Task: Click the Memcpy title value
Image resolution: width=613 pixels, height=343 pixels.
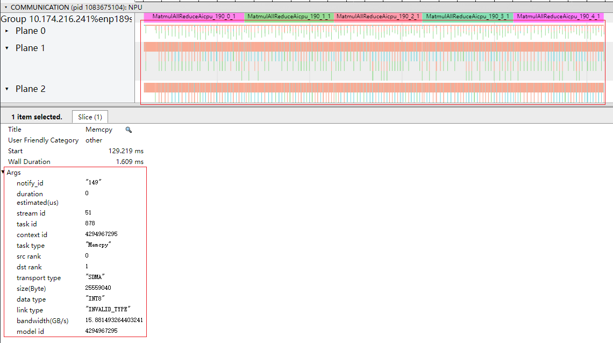Action: pos(99,130)
